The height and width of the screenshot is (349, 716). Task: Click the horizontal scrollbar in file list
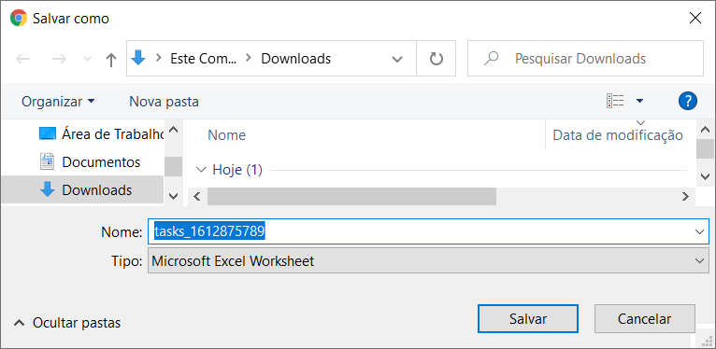point(351,196)
